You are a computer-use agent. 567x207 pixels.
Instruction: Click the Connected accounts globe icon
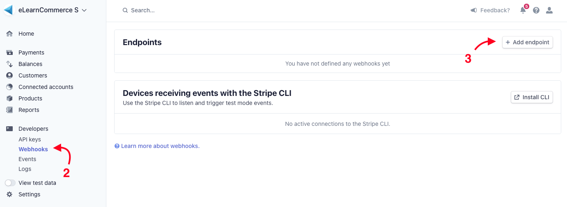coord(9,87)
